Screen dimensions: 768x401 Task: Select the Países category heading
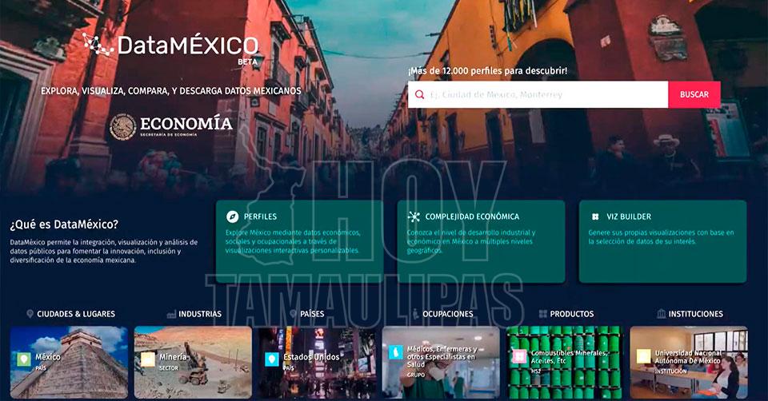point(311,314)
